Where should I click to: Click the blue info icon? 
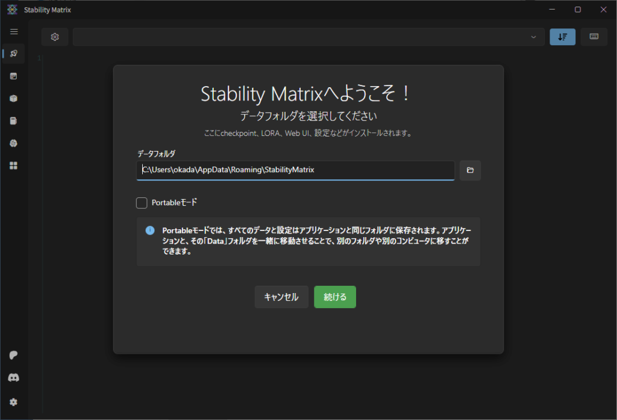point(150,230)
